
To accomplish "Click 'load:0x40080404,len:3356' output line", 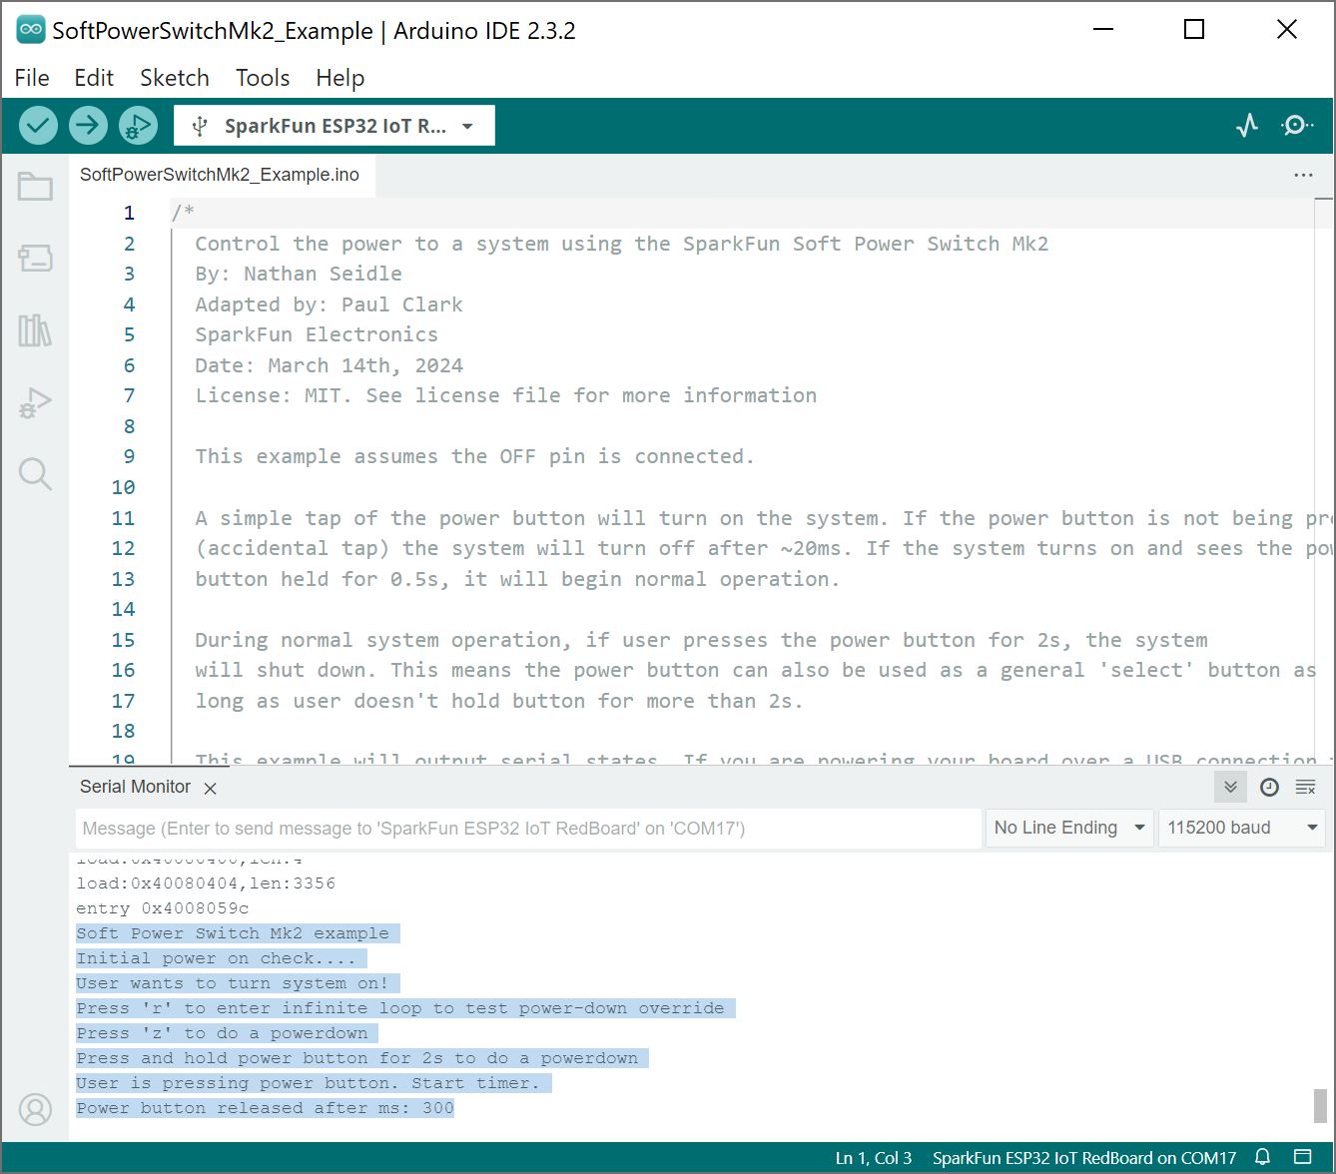I will 206,883.
